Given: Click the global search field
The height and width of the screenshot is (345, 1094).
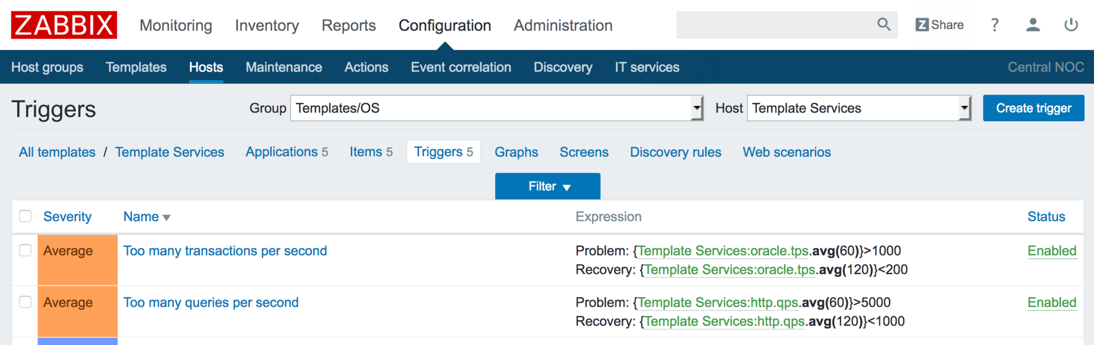Looking at the screenshot, I should [x=775, y=25].
